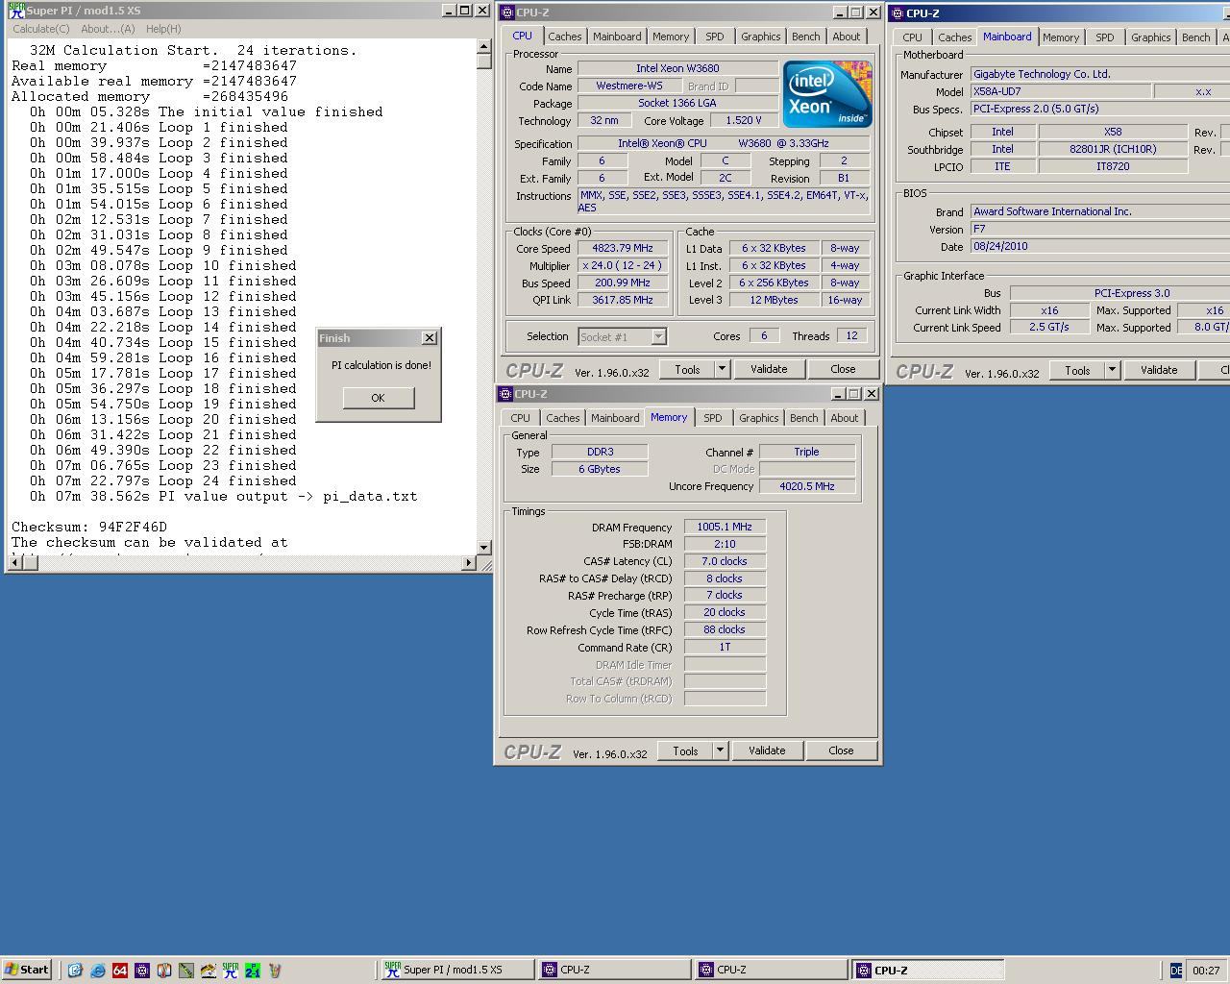The image size is (1230, 984).
Task: Open the Paint brush quick launch icon
Action: [x=208, y=971]
